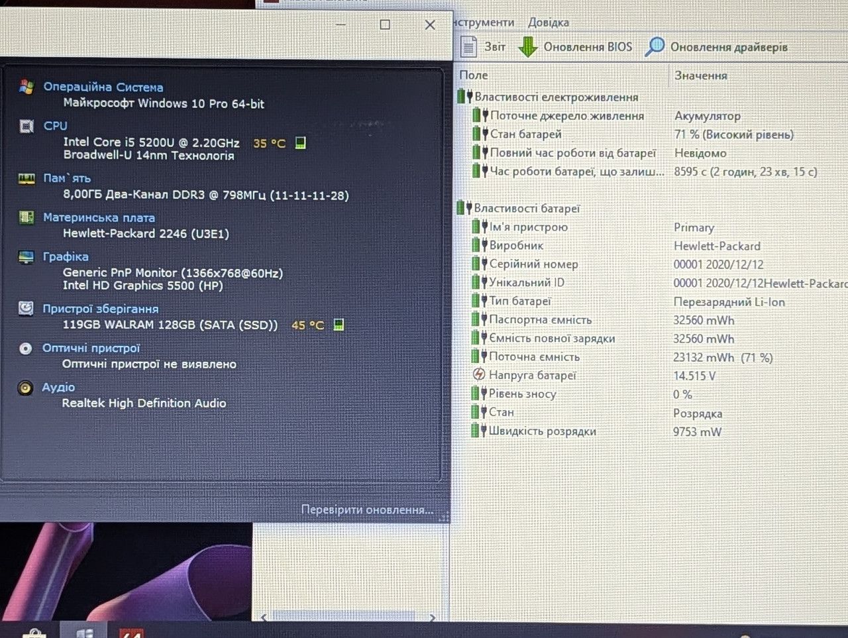The width and height of the screenshot is (848, 638).
Task: Open the Операційна Система section link
Action: point(103,87)
